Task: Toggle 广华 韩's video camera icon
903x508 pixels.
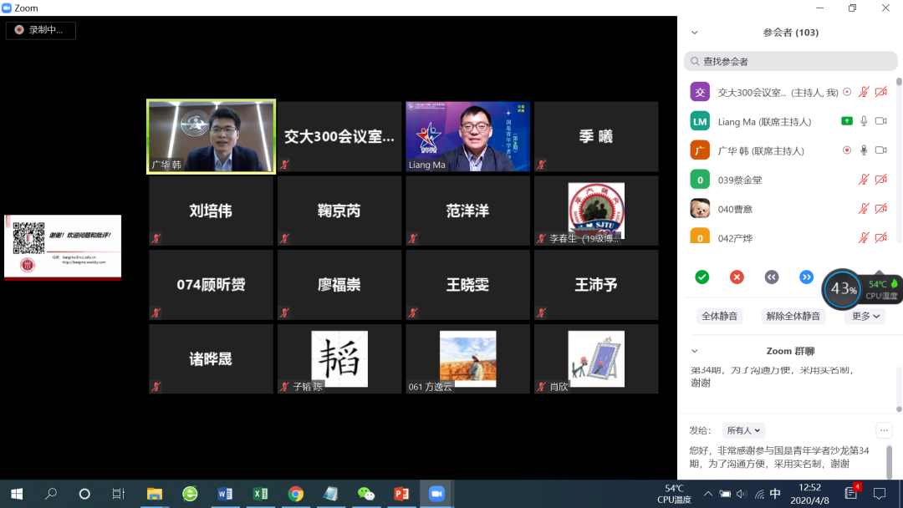Action: 880,150
